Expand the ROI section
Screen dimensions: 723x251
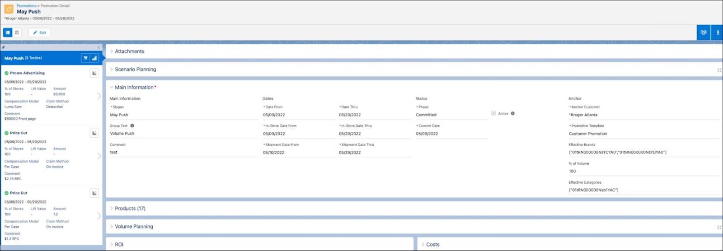point(112,244)
